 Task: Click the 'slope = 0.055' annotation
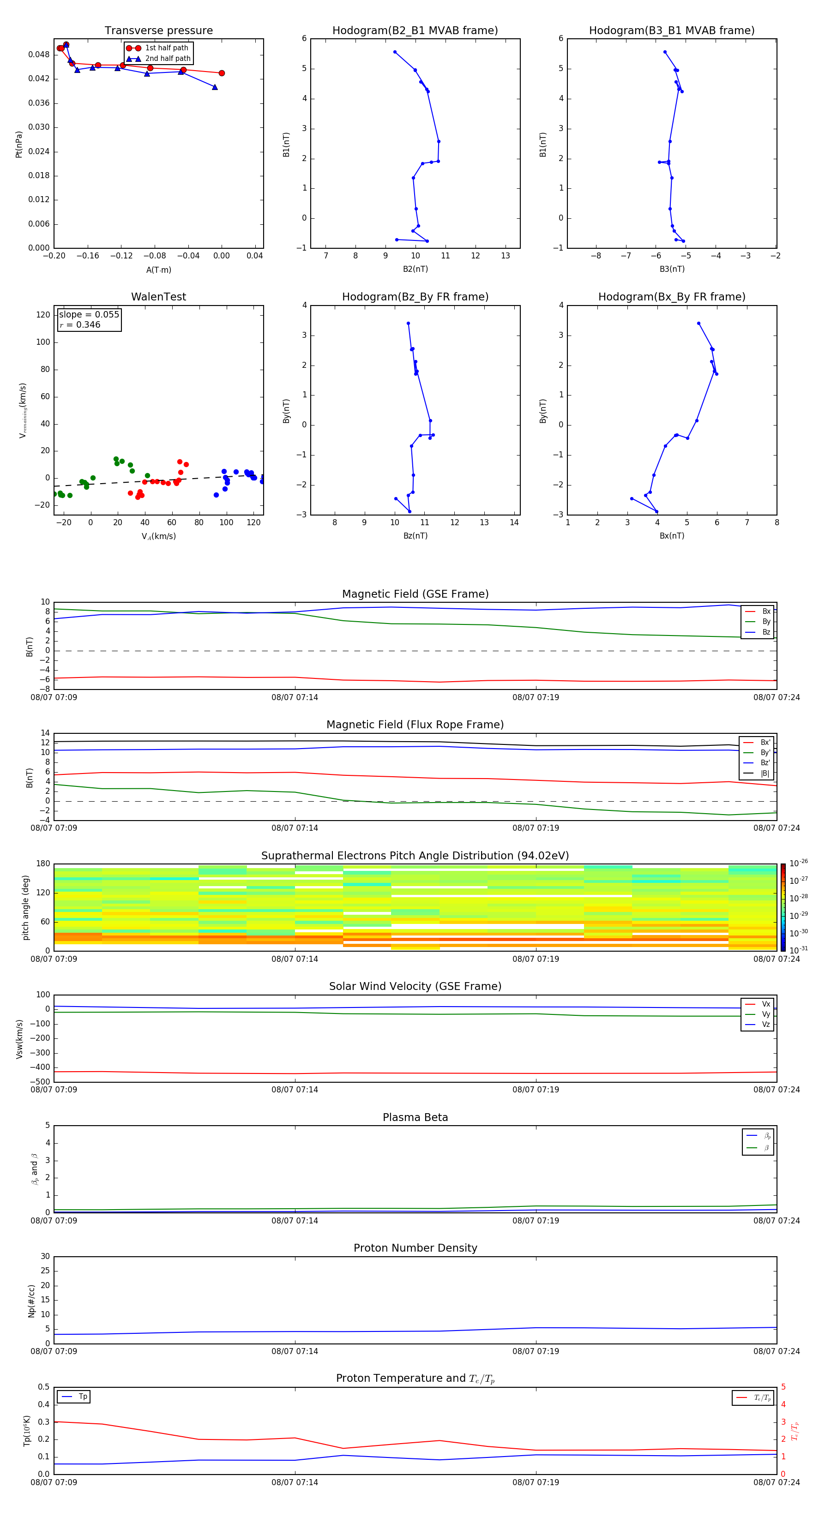(x=89, y=315)
